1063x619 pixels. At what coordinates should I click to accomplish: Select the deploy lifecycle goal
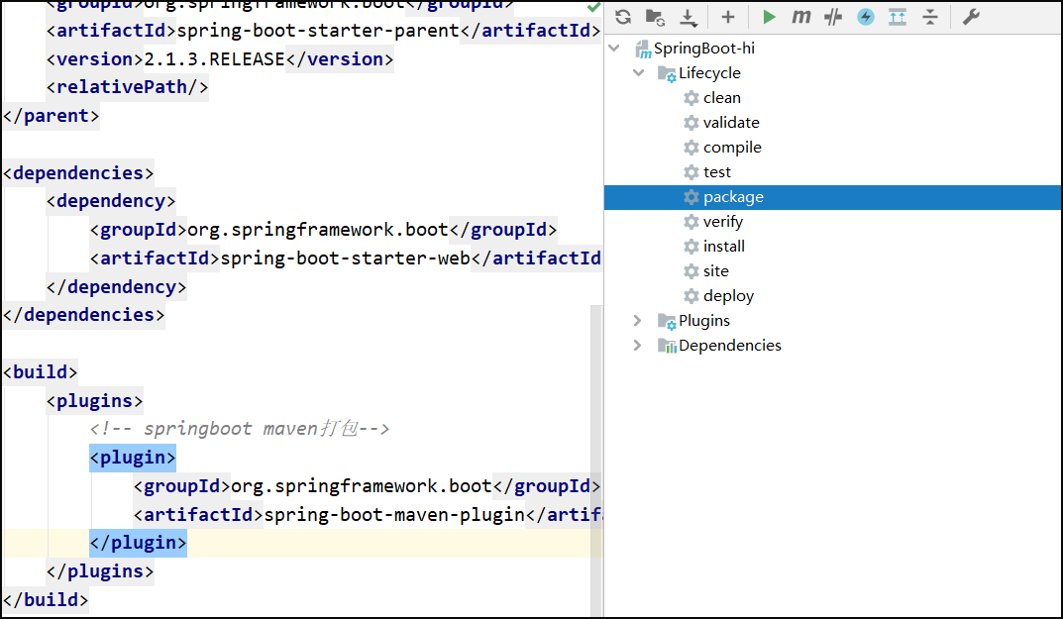pos(728,295)
